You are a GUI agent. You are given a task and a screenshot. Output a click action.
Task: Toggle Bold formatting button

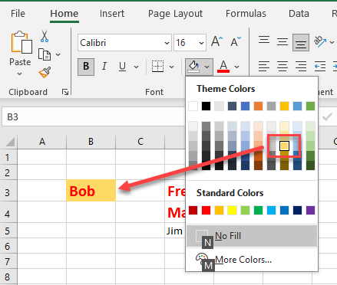point(86,67)
